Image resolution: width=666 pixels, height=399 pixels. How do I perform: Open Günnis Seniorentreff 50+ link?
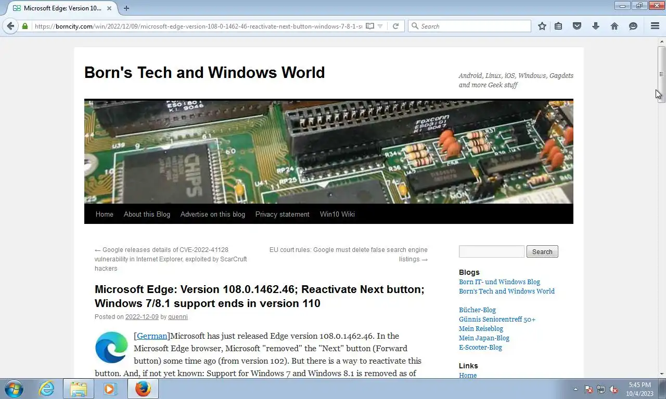(497, 319)
